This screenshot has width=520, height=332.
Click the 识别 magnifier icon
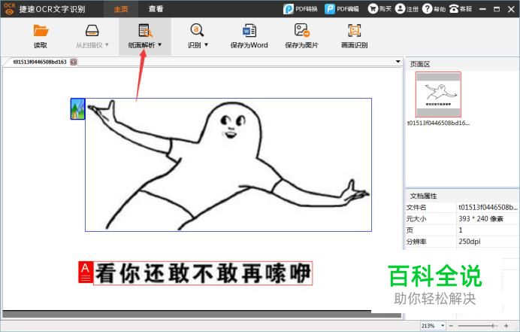[x=197, y=30]
